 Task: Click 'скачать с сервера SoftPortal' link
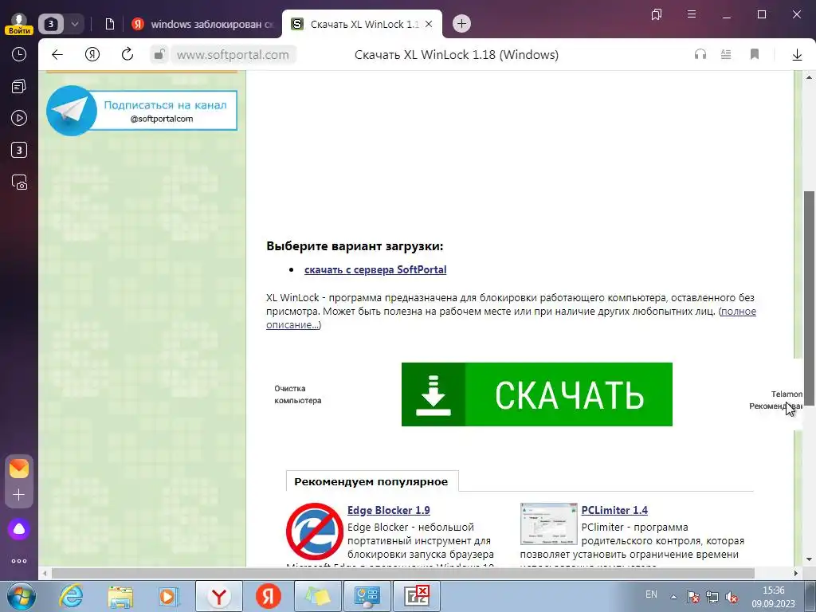click(x=375, y=269)
